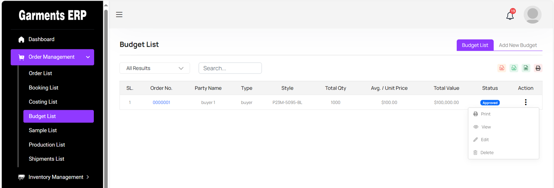Screen dimensions: 554x188
Task: Switch to the Add New Budget tab
Action: point(518,45)
